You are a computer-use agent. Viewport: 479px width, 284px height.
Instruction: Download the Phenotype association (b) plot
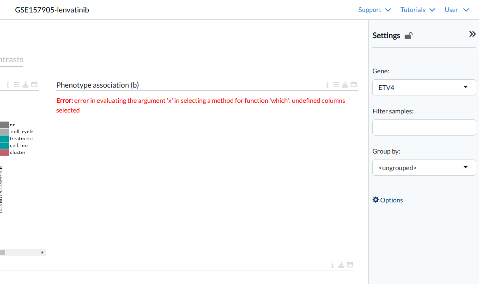tap(345, 84)
